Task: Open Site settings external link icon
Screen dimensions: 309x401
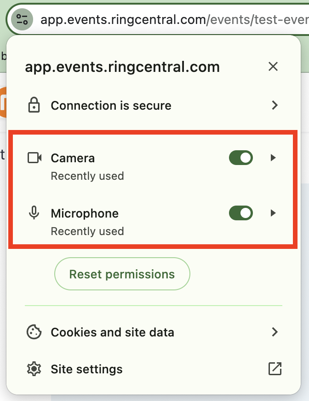Action: pos(275,369)
